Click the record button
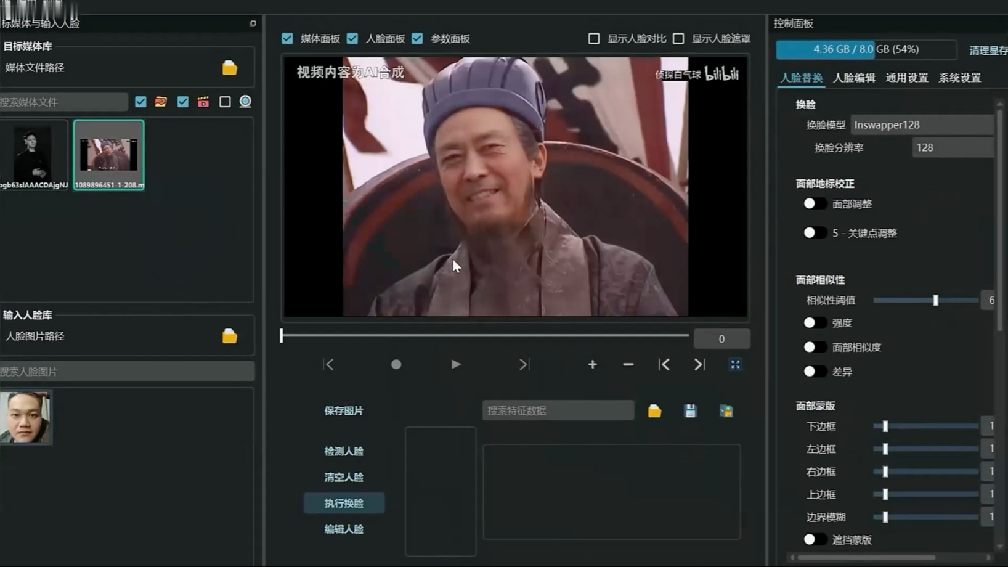 [396, 364]
